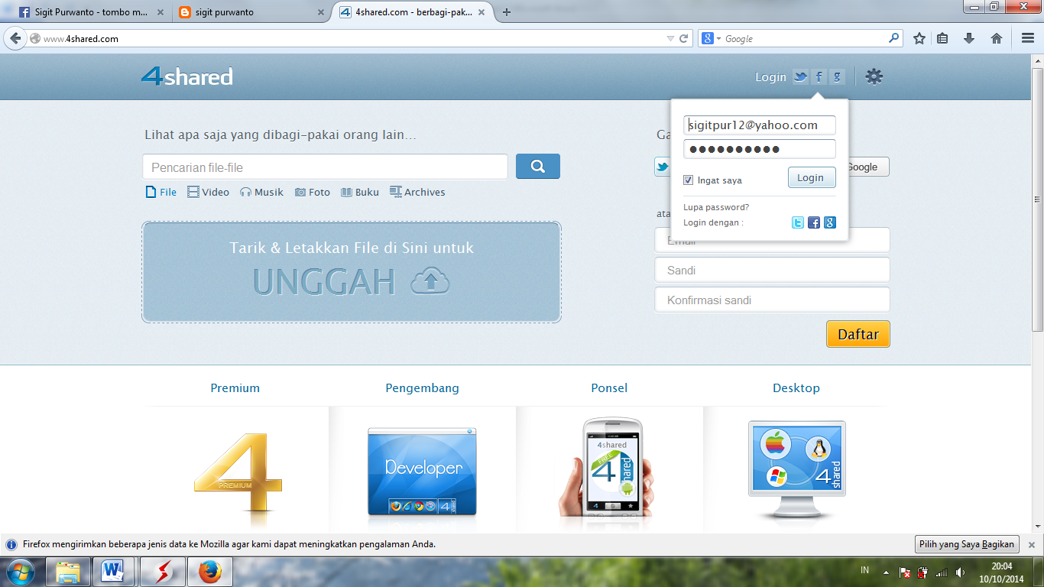Screen dimensions: 1044x587
Task: Open File Explorer from taskbar
Action: pos(69,572)
